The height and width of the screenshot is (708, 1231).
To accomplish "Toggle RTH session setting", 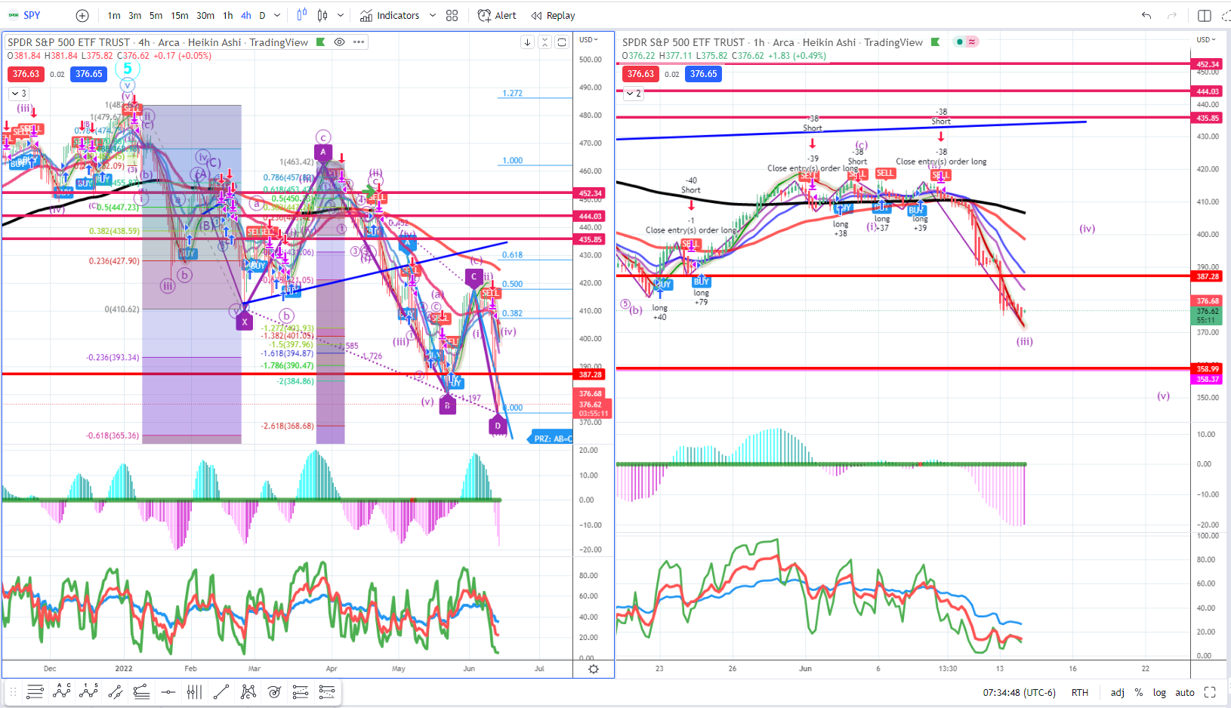I will click(x=1080, y=692).
